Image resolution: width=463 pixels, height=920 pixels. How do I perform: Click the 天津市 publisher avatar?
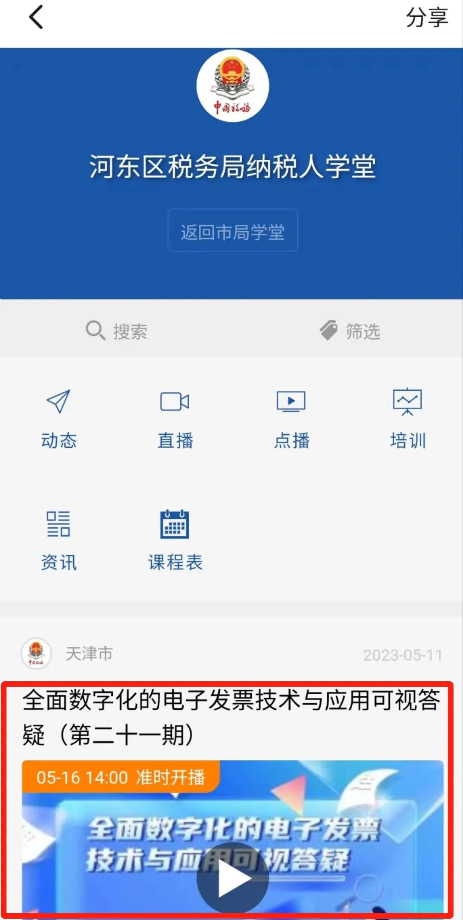click(36, 654)
